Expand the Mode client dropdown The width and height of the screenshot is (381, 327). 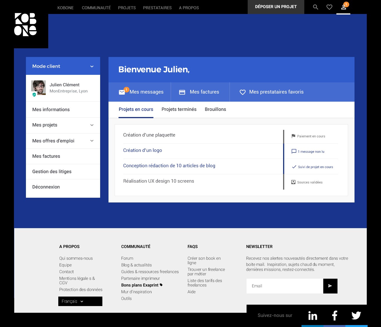pyautogui.click(x=92, y=66)
